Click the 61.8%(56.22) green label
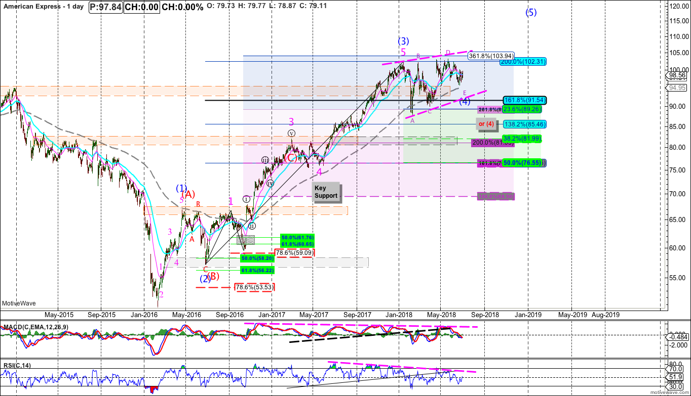The height and width of the screenshot is (396, 691). (257, 271)
